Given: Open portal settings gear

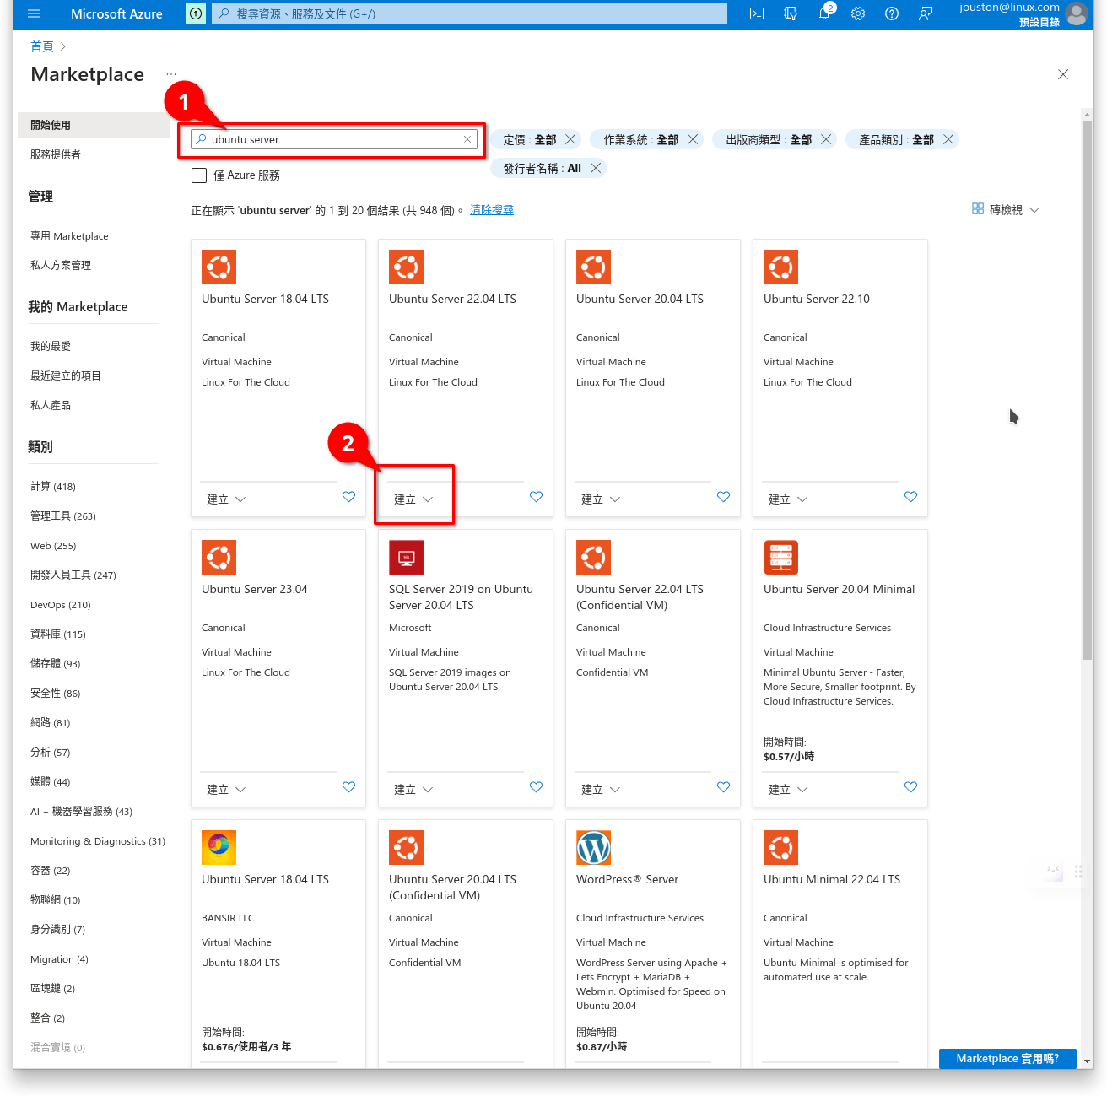Looking at the screenshot, I should [858, 13].
